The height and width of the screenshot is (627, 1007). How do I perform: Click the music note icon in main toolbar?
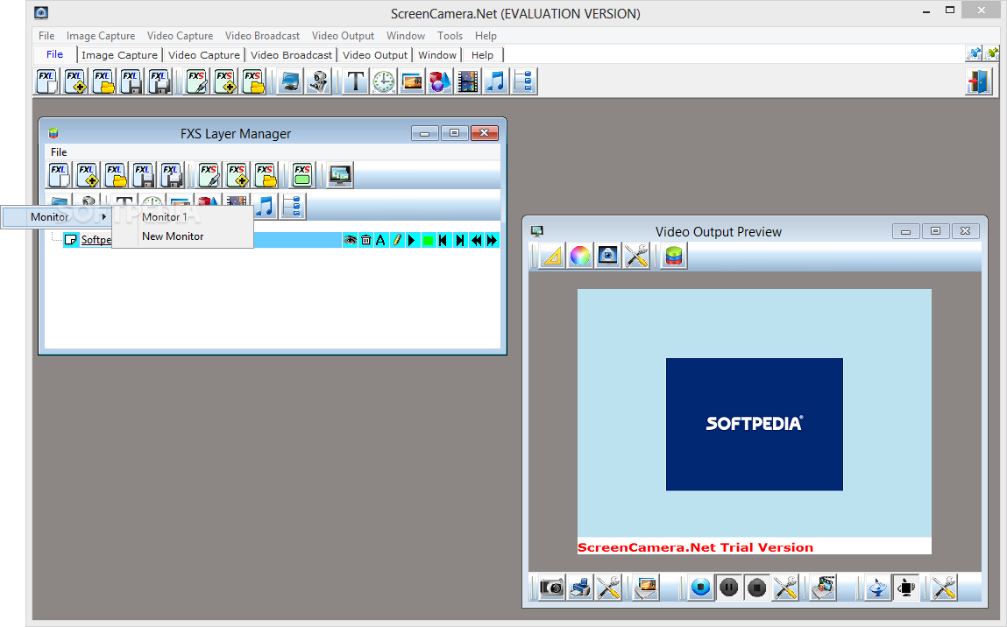[x=496, y=82]
